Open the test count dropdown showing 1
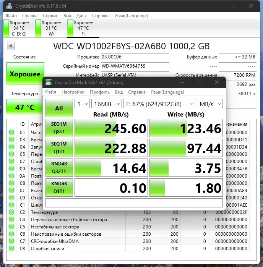 click(x=82, y=104)
